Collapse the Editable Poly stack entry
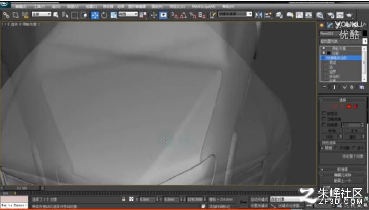Image resolution: width=369 pixels, height=210 pixels. pyautogui.click(x=323, y=58)
